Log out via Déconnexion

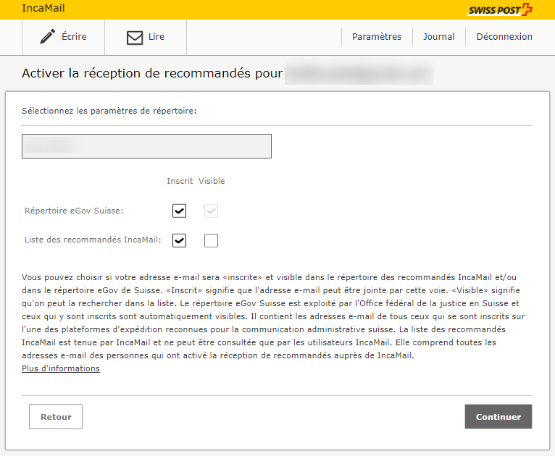(x=504, y=37)
